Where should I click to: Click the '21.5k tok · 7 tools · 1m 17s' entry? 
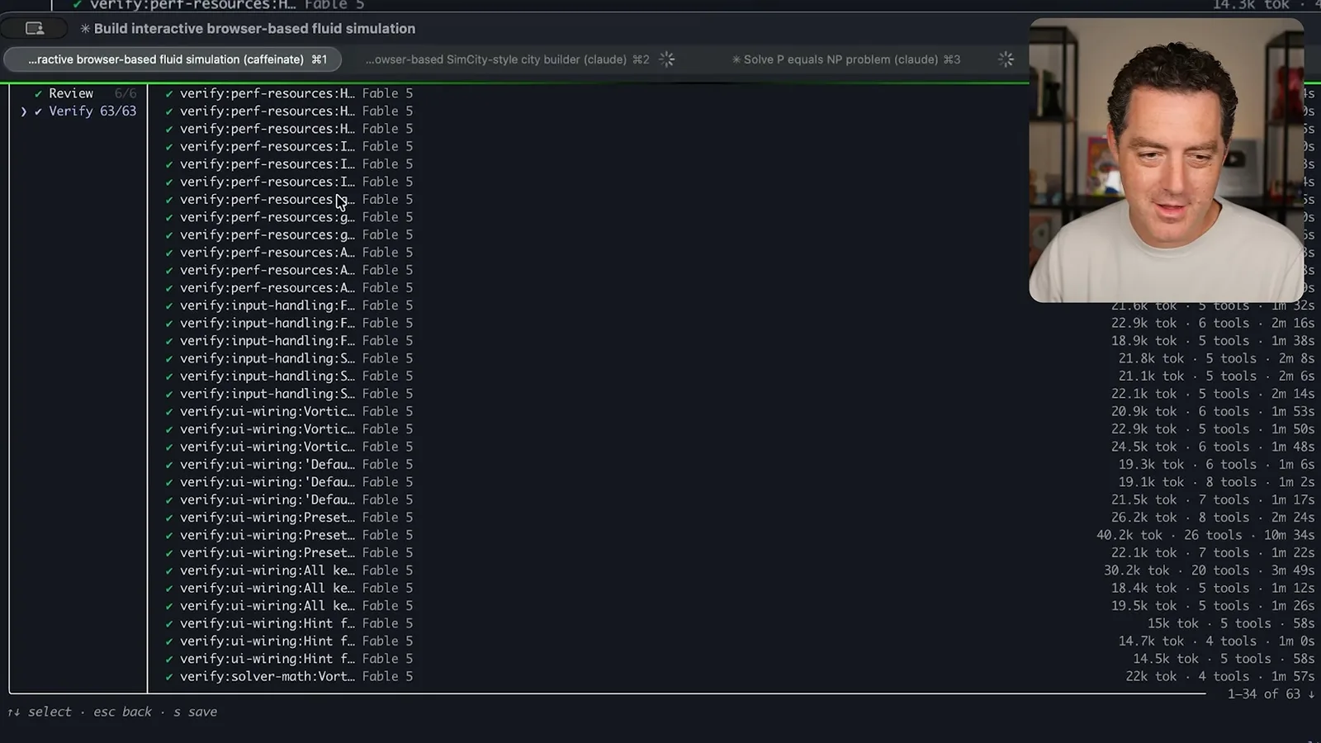pyautogui.click(x=1213, y=499)
